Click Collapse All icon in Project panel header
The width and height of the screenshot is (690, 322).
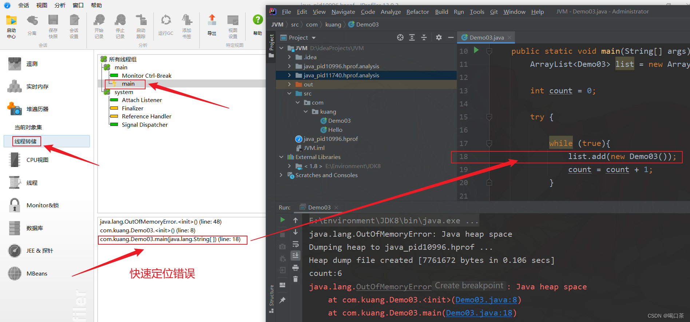pos(424,37)
